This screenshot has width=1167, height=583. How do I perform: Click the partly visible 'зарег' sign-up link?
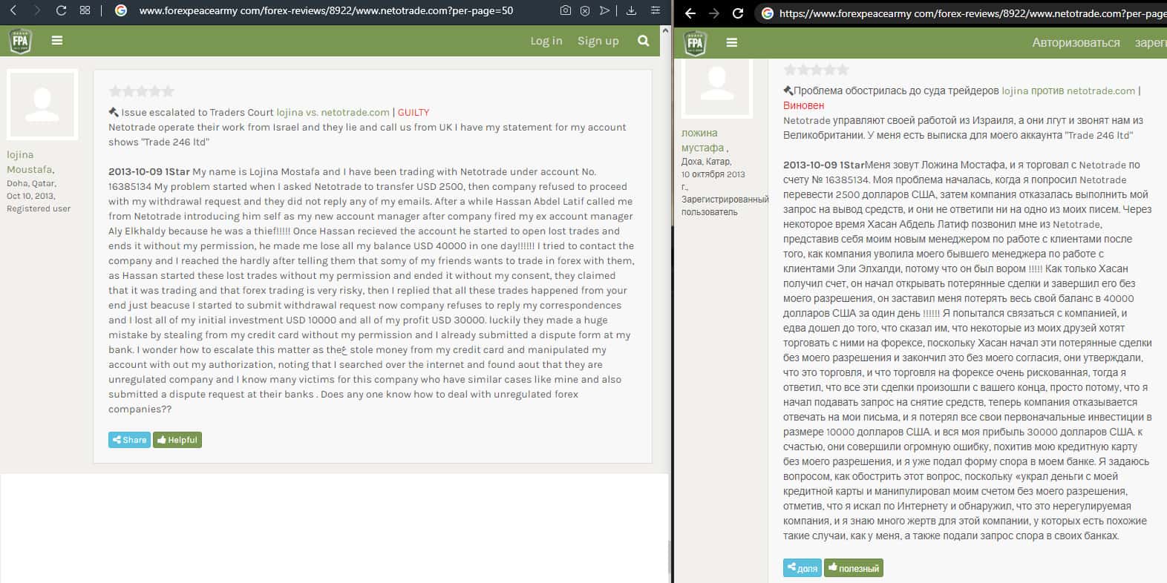[1151, 43]
